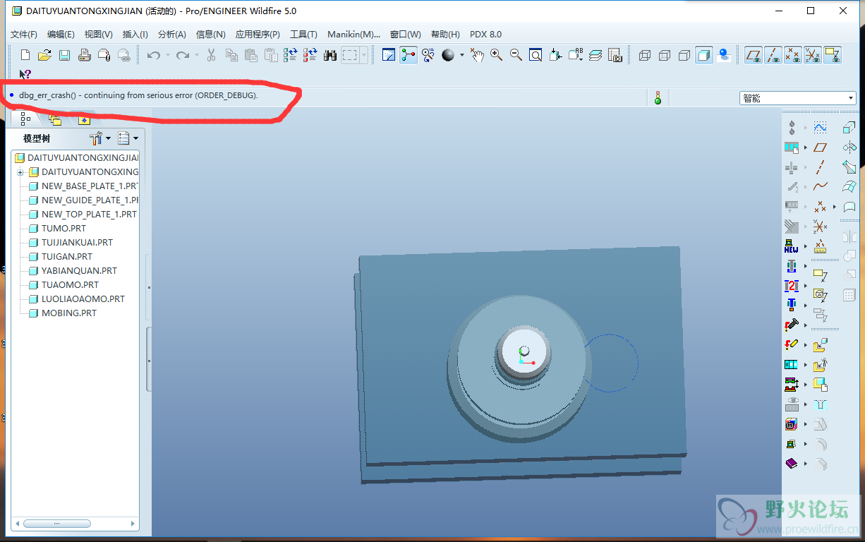Open the binoculars Search tool
This screenshot has width=865, height=542.
click(x=330, y=55)
